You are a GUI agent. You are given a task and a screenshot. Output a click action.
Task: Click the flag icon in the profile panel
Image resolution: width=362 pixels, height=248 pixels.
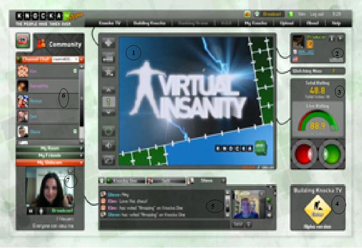coord(295,59)
